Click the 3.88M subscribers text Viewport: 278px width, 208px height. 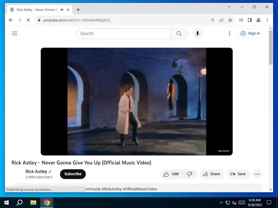click(39, 177)
